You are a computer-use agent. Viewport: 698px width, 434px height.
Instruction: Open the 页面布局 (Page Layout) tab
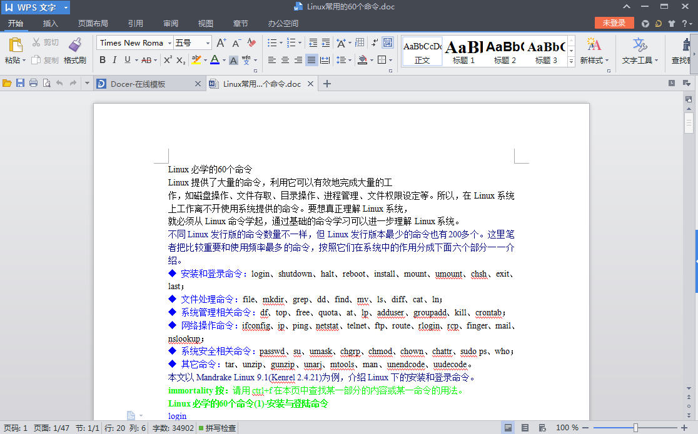point(93,23)
